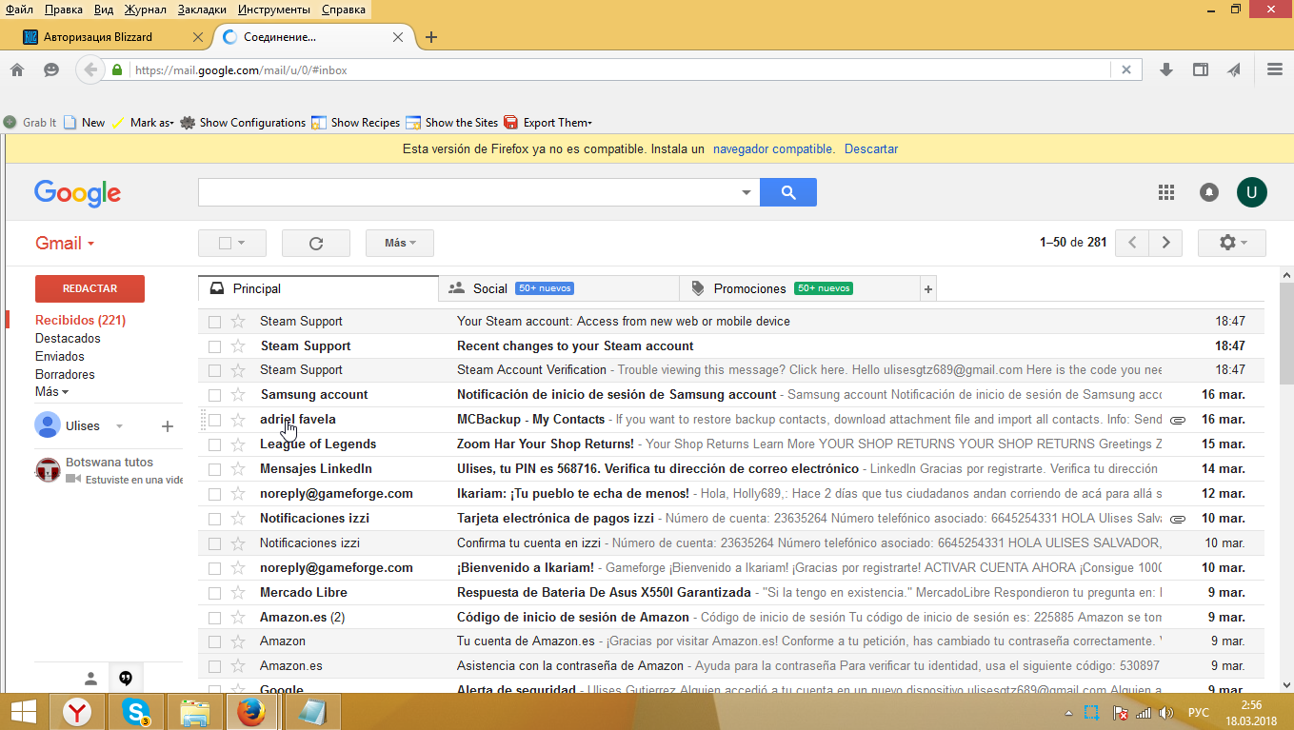Open File Explorer from taskbar
The image size is (1294, 730).
(x=195, y=711)
